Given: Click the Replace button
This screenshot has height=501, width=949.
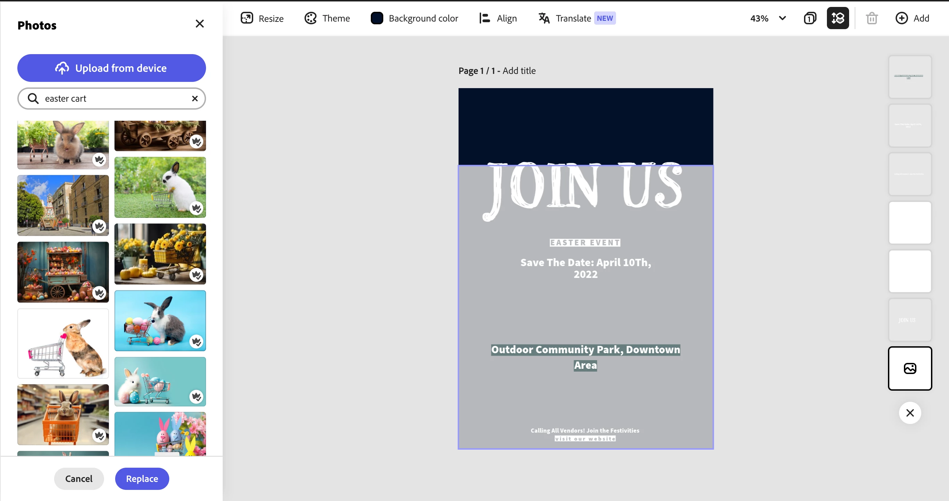Looking at the screenshot, I should pos(142,478).
